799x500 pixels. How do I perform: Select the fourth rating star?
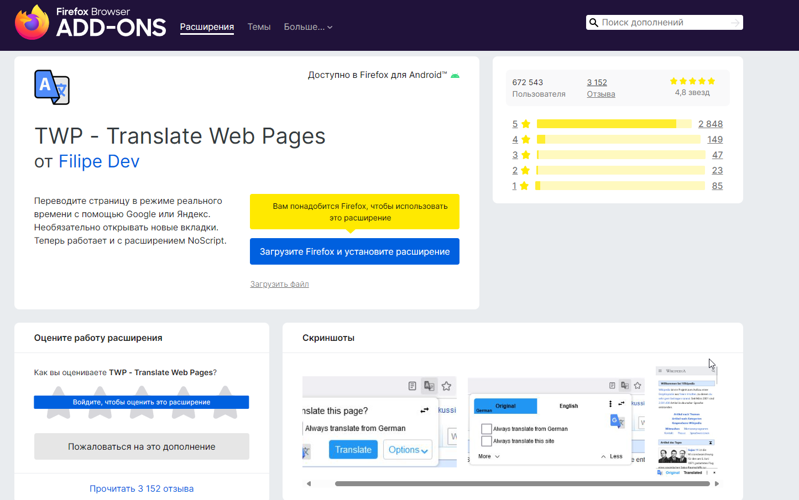coord(183,402)
